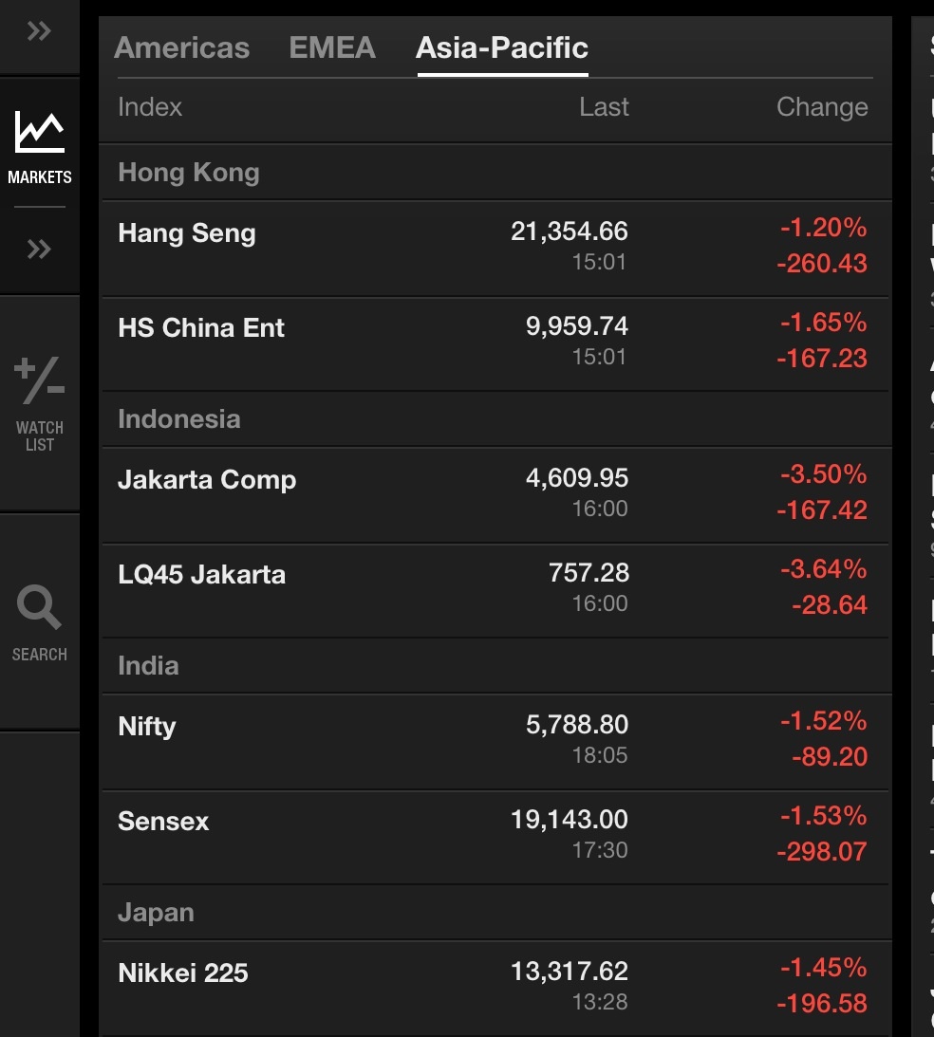
Task: Open the HS China Ent row
Action: pos(201,328)
